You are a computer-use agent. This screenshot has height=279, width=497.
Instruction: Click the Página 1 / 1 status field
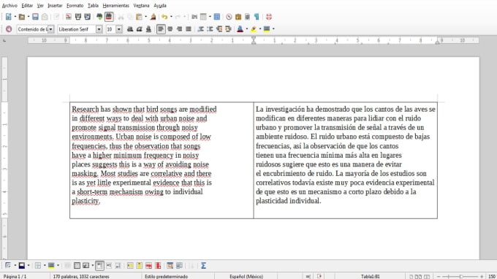point(15,277)
